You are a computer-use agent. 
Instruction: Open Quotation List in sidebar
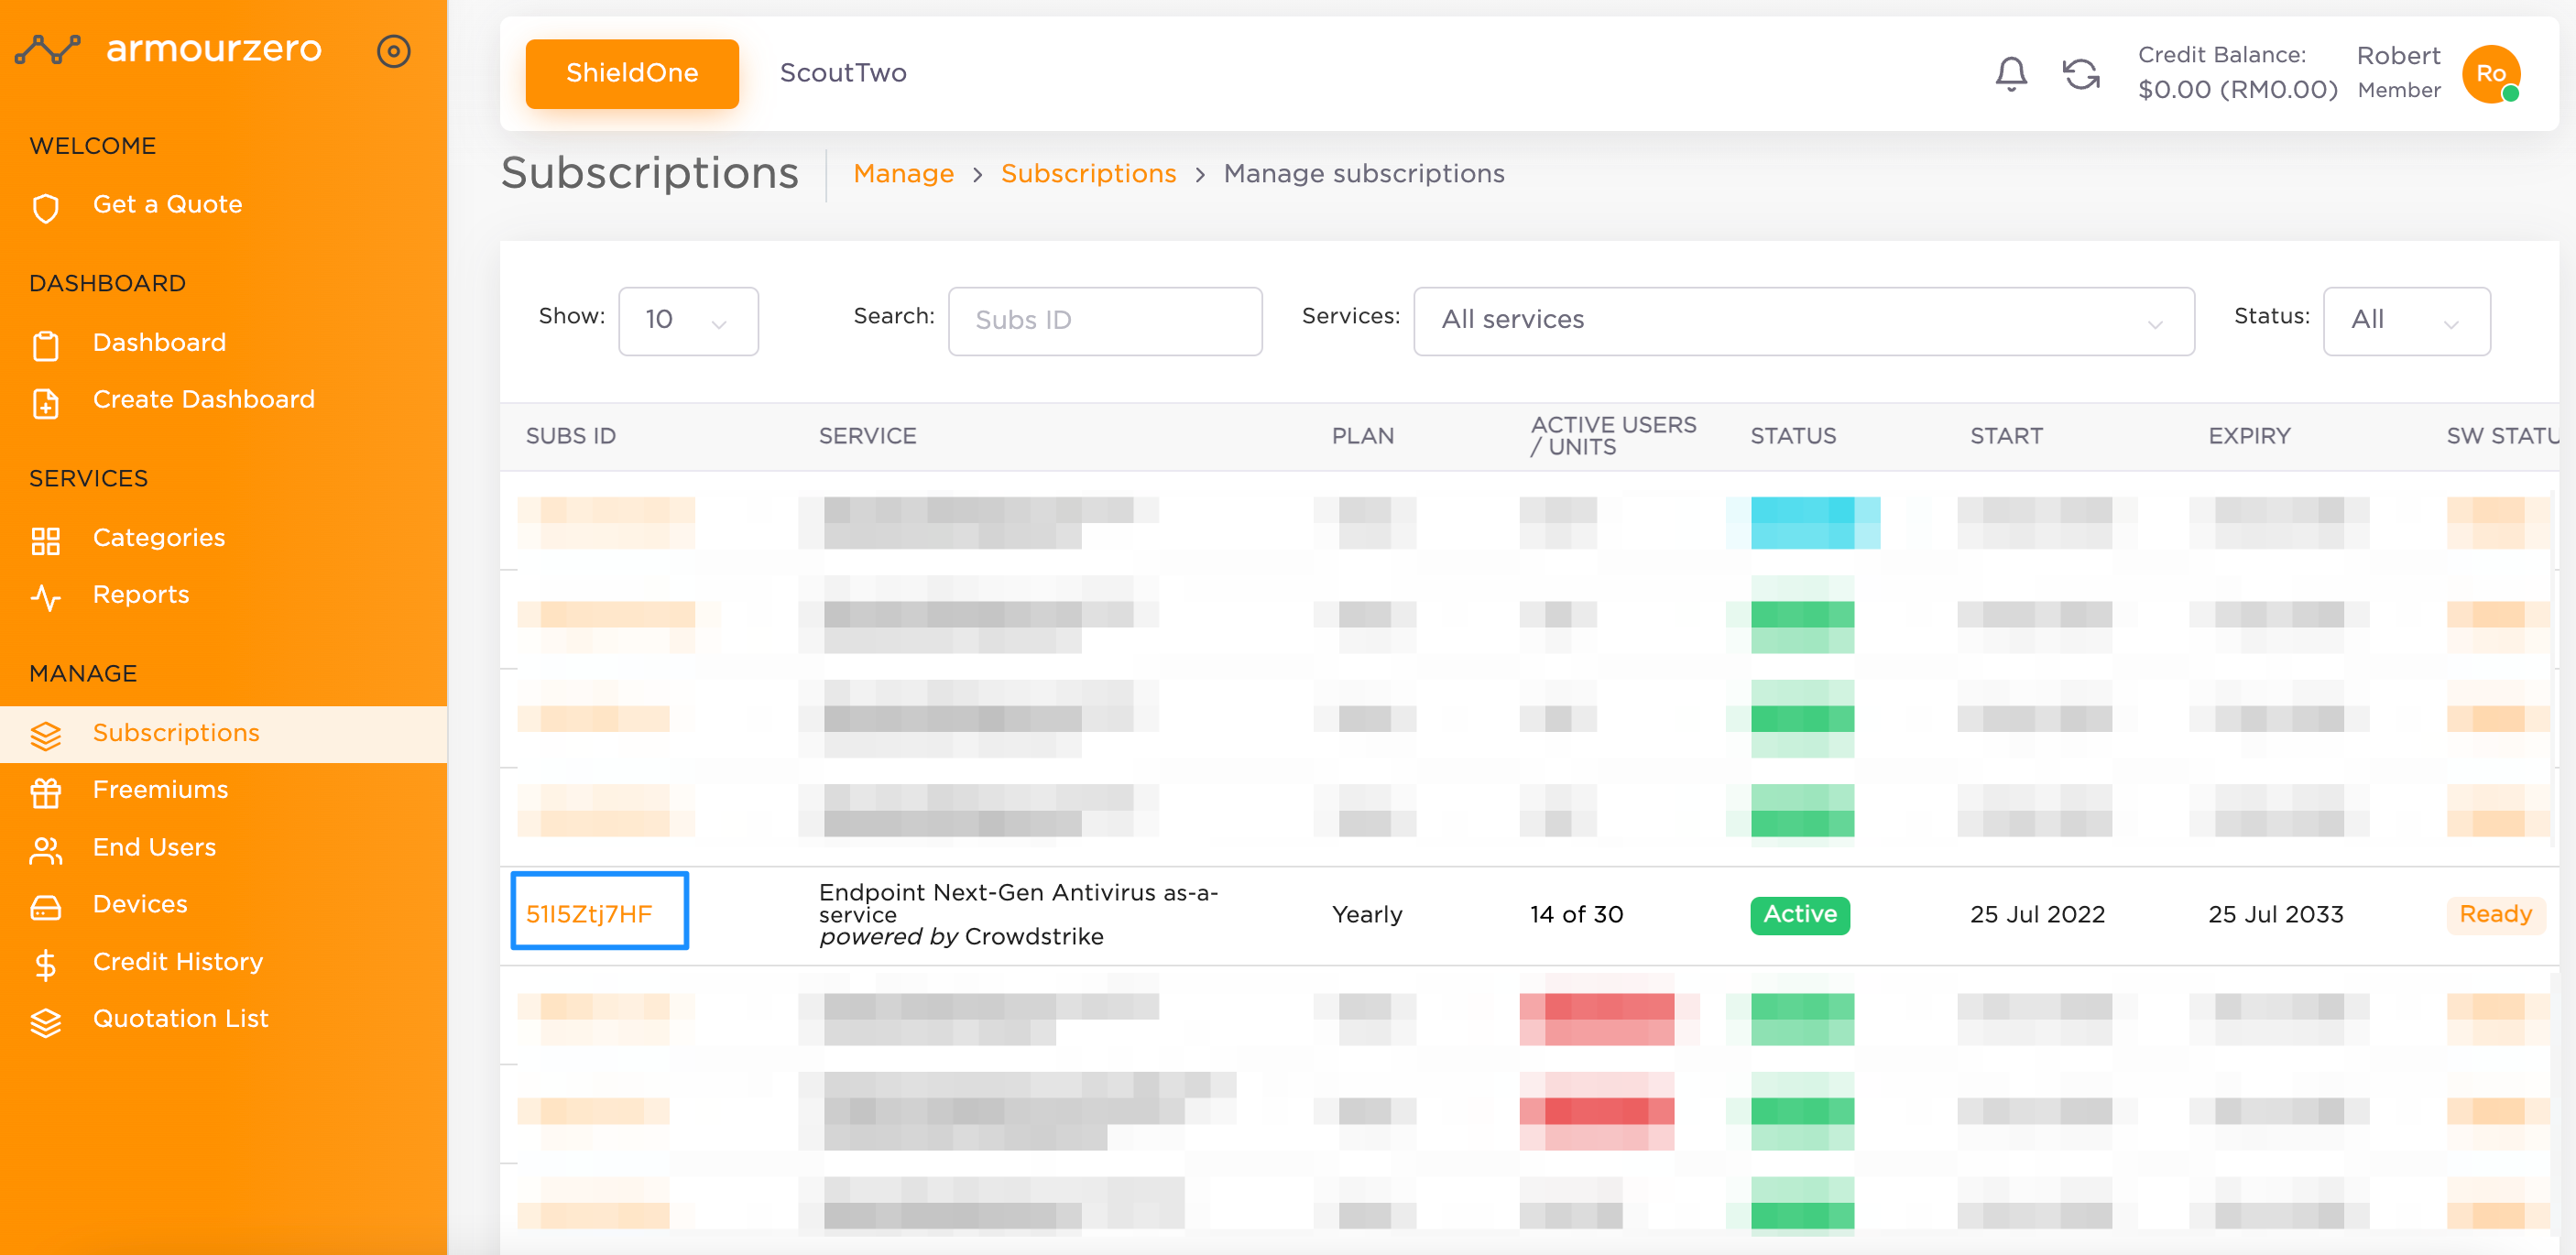180,1018
